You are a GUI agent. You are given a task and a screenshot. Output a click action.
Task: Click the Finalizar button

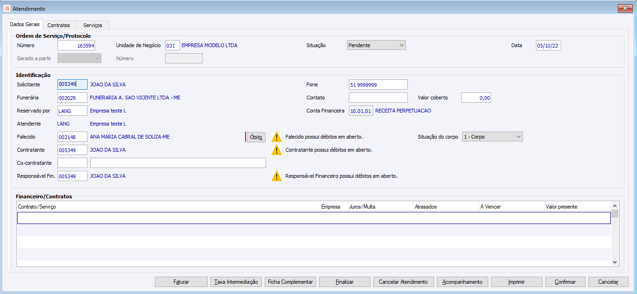pos(345,282)
